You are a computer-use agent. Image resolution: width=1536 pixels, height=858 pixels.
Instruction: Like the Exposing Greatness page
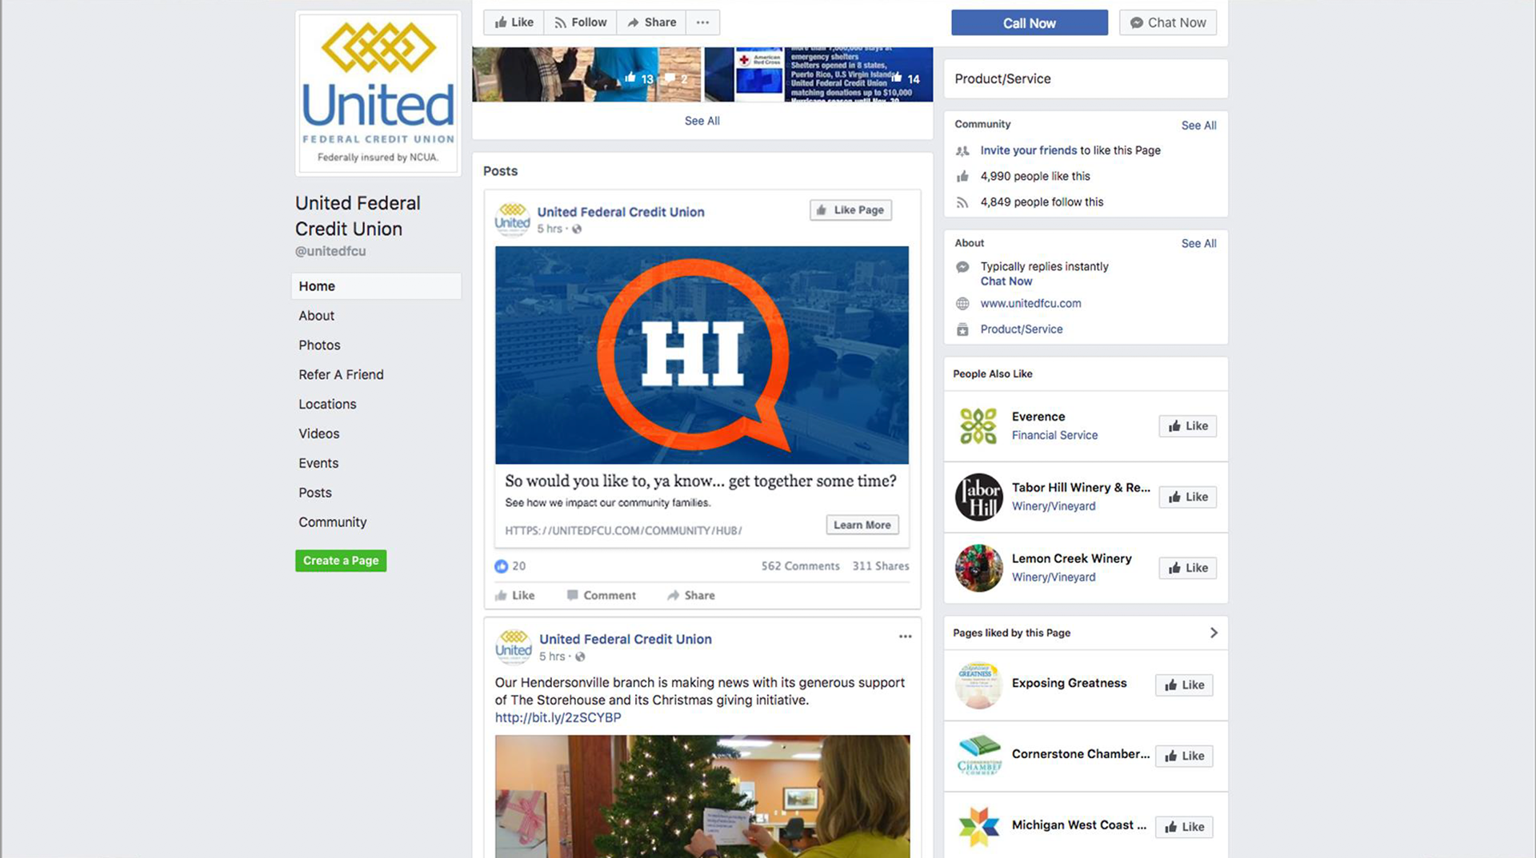[1184, 684]
